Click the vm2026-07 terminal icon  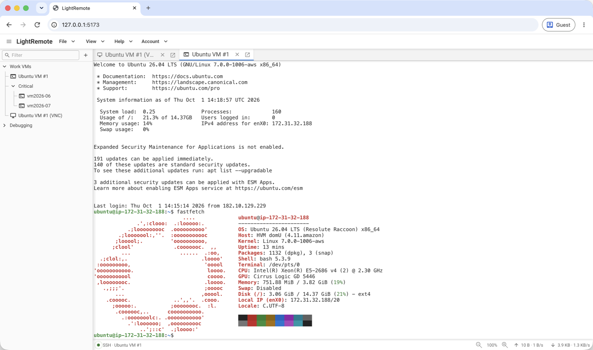22,106
